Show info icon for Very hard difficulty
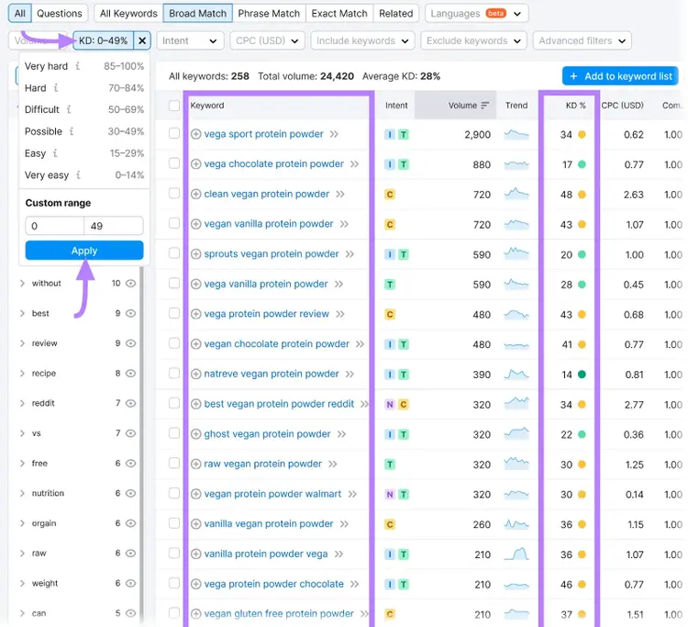Viewport: 688px width, 627px height. click(x=78, y=66)
